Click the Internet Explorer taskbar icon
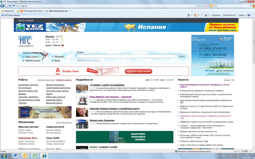 tap(44, 156)
